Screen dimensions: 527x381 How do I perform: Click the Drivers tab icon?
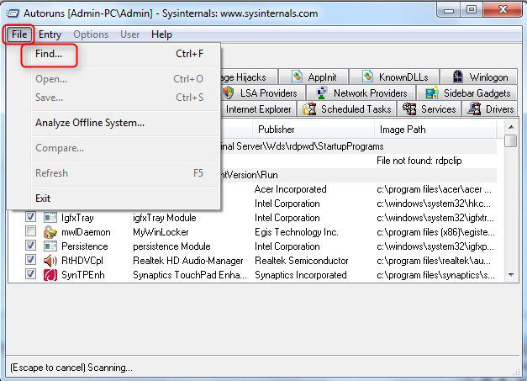coord(474,109)
